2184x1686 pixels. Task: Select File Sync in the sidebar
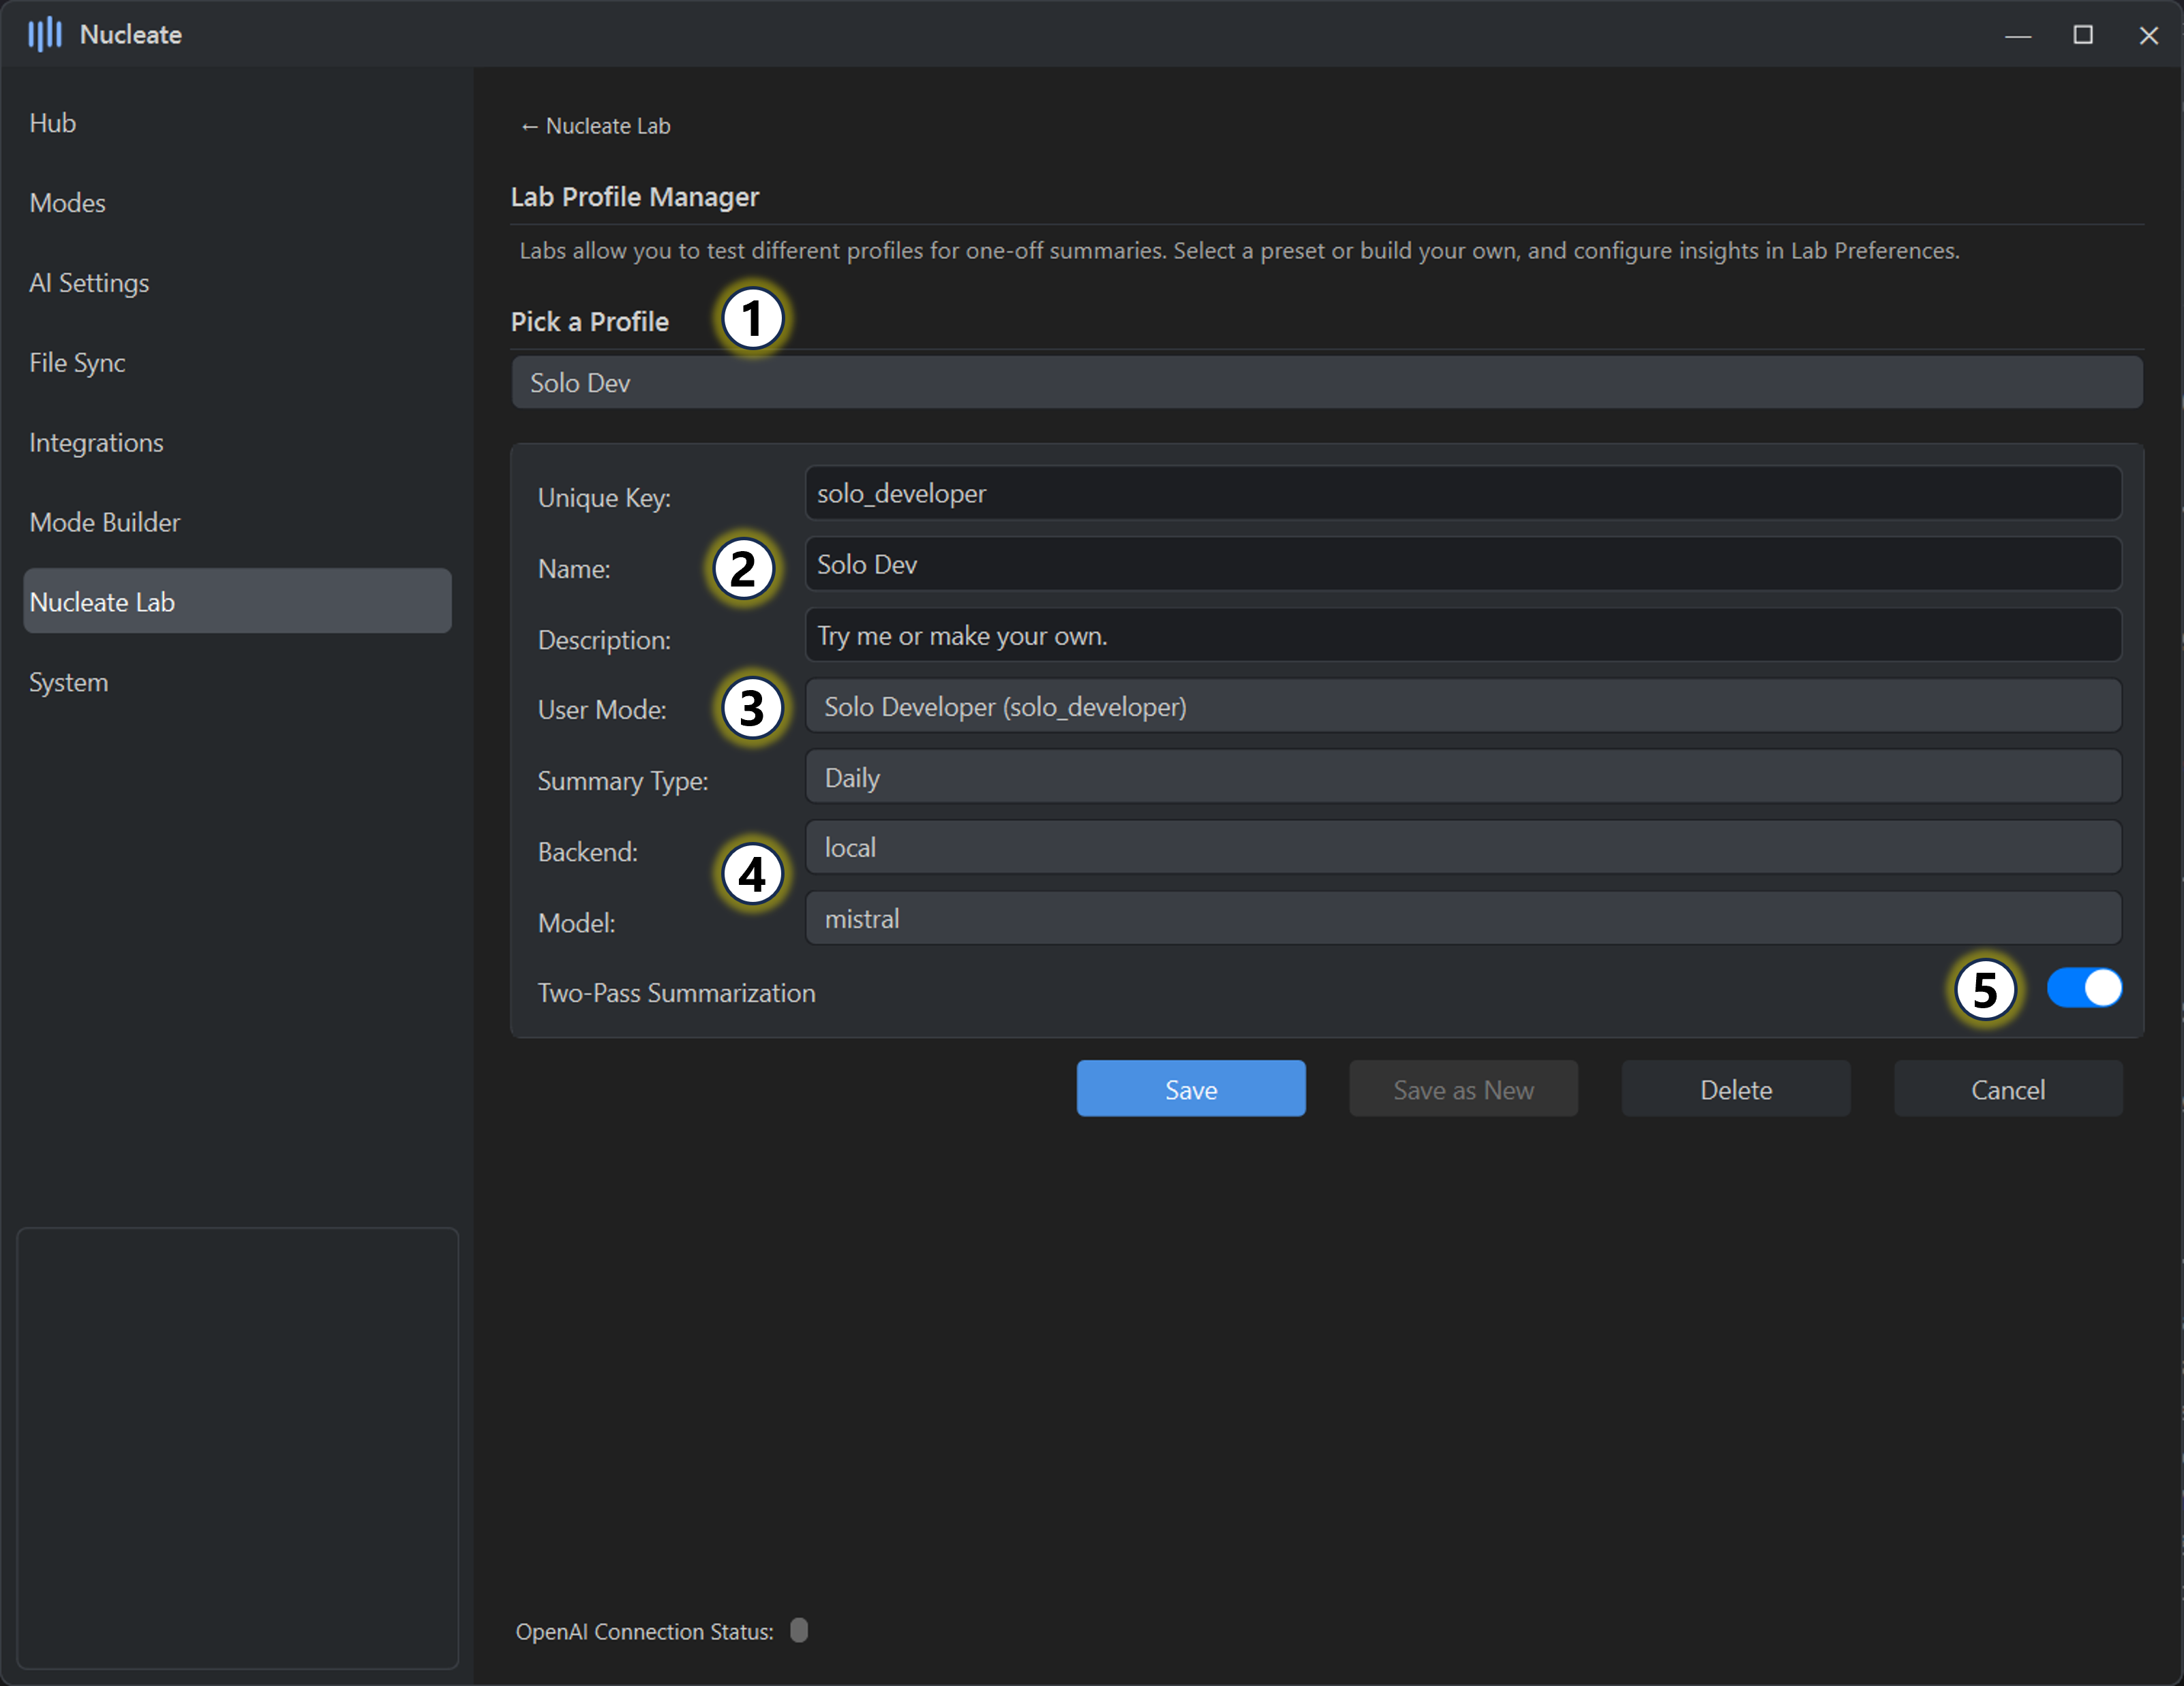coord(77,363)
